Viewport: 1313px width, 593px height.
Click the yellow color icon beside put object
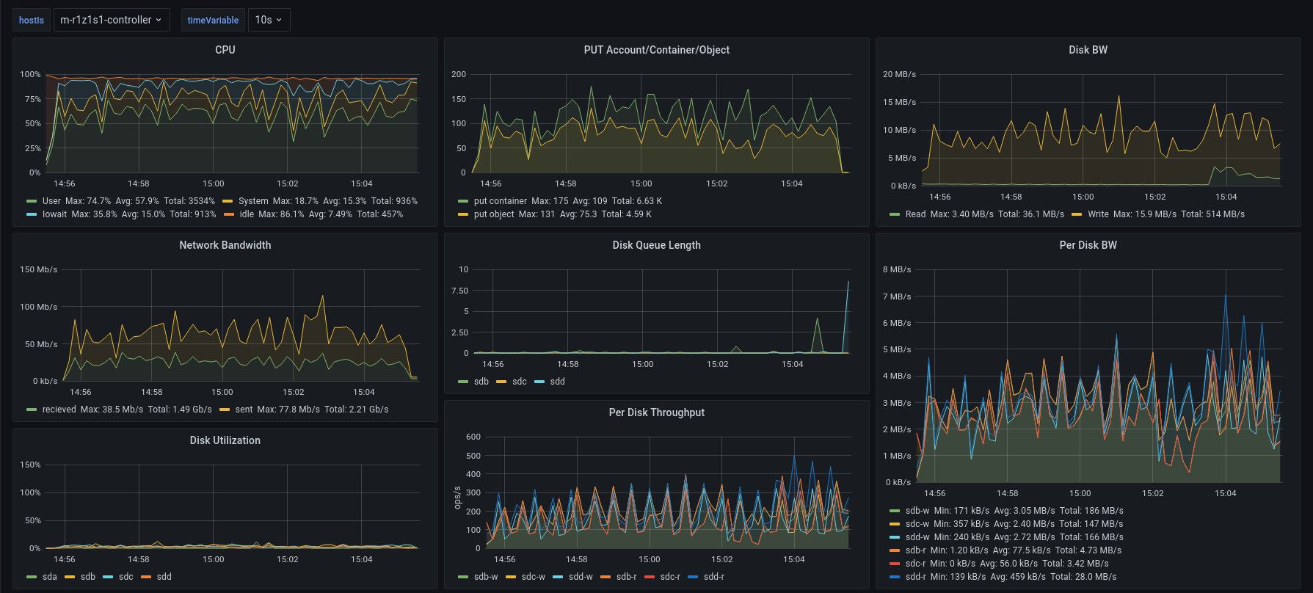(463, 214)
